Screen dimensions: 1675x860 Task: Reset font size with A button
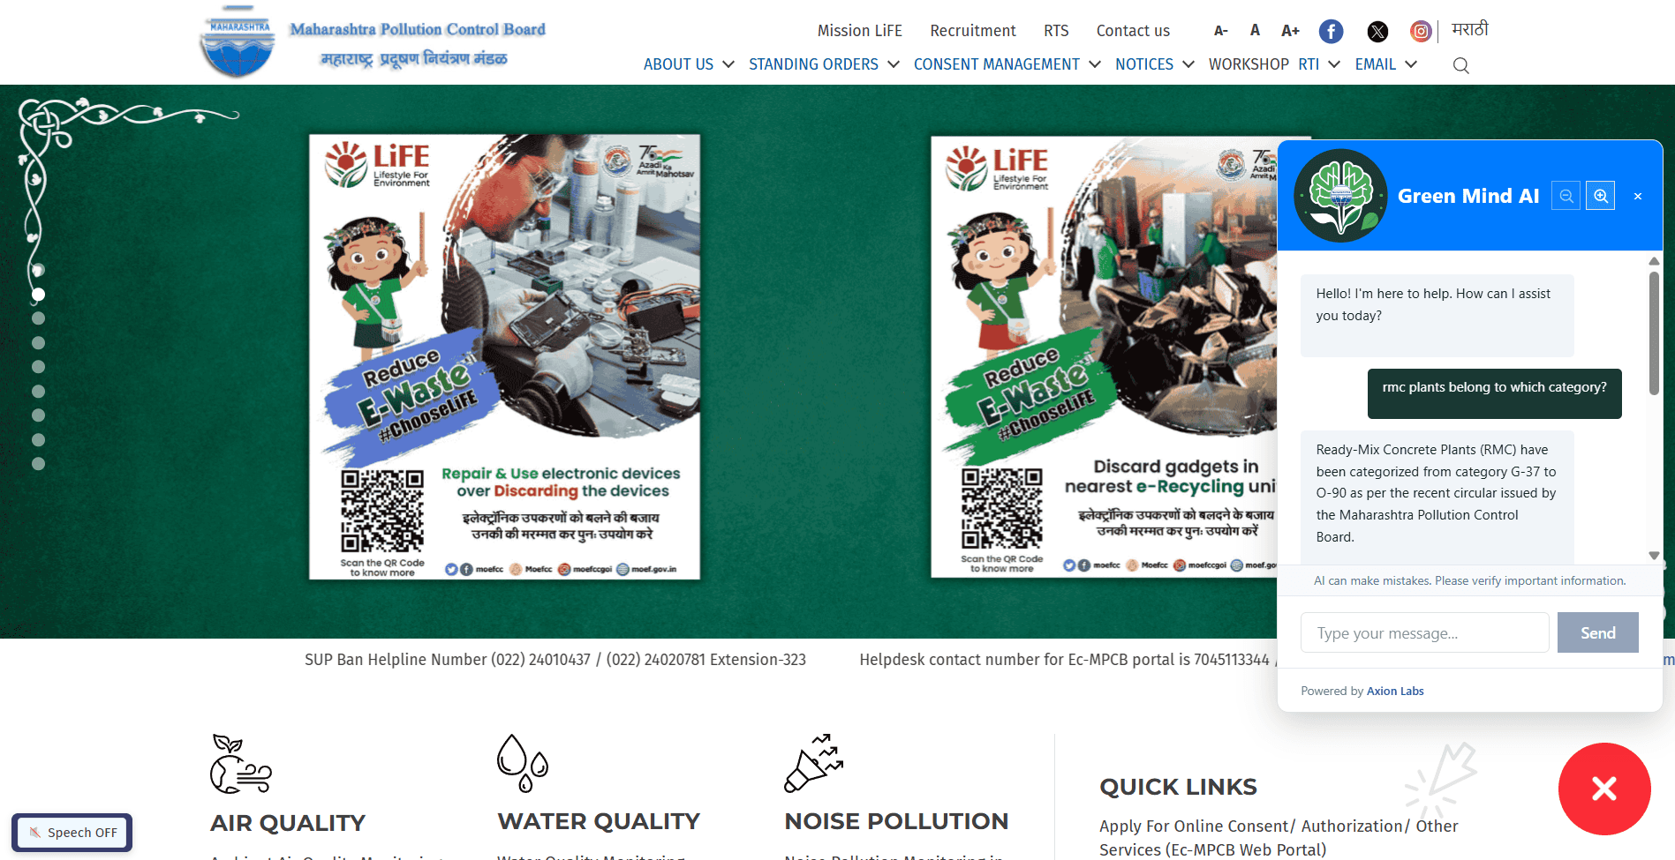coord(1255,31)
